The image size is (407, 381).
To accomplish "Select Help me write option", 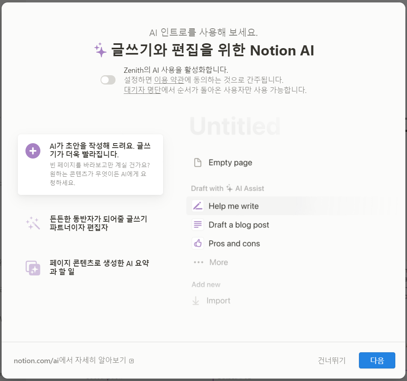I will click(292, 206).
